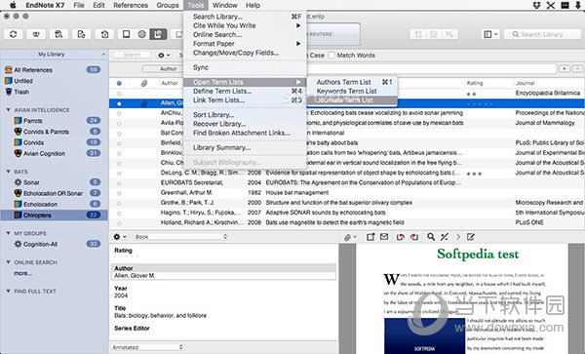Collapse the MY GROUPS group set

point(8,233)
